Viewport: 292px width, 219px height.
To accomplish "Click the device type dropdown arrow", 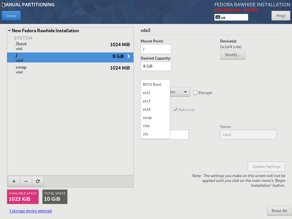I will coord(185,92).
